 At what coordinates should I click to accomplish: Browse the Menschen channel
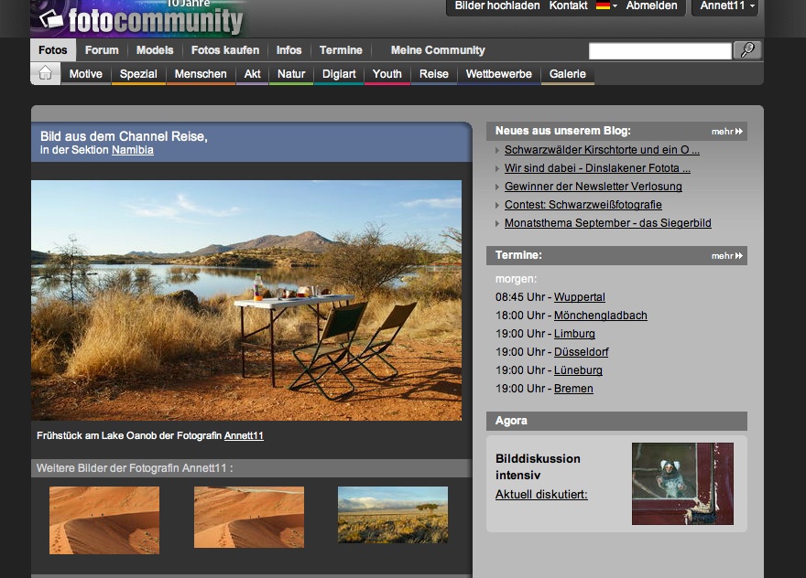tap(201, 74)
